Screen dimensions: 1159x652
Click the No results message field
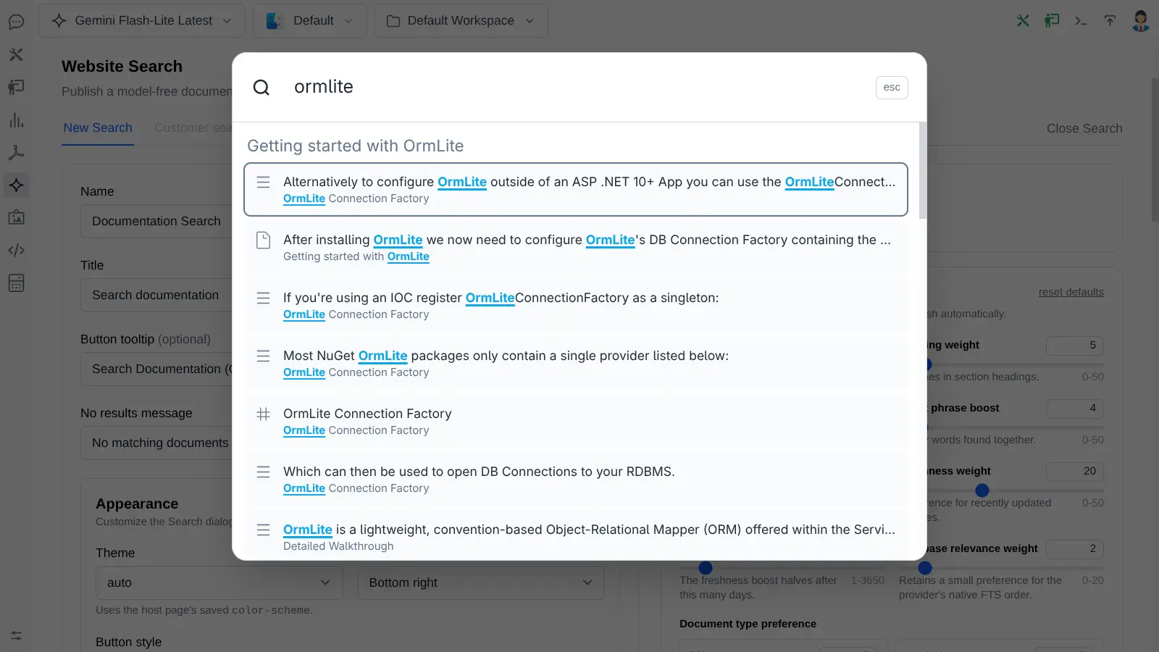pyautogui.click(x=156, y=443)
